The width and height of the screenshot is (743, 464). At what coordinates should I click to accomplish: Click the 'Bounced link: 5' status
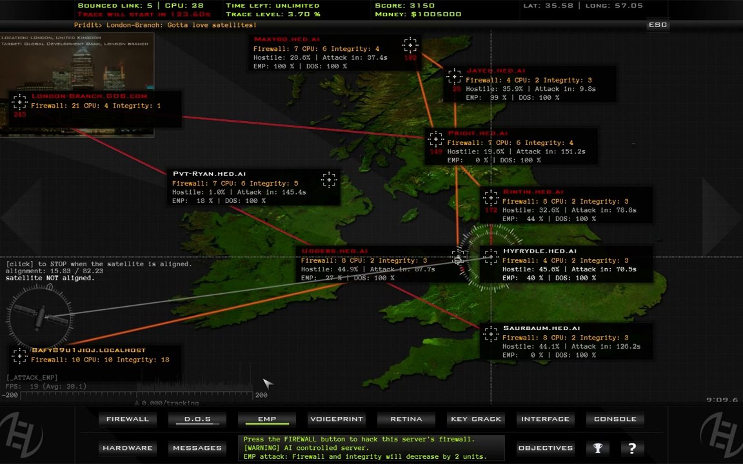(115, 6)
